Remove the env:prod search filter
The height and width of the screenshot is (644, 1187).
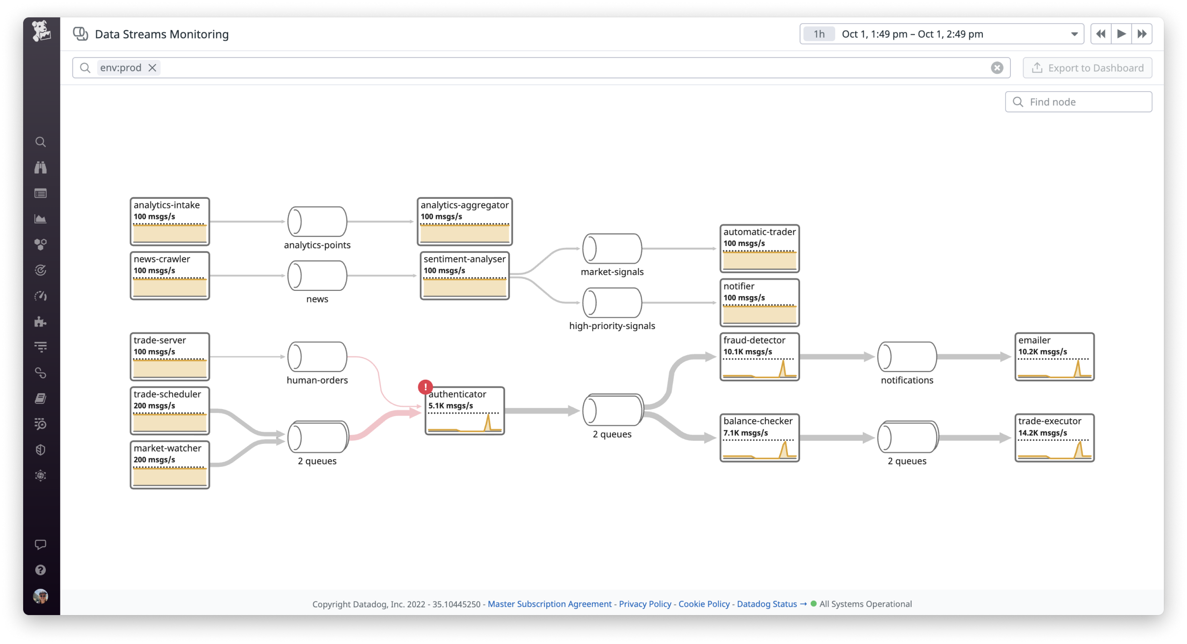(152, 68)
